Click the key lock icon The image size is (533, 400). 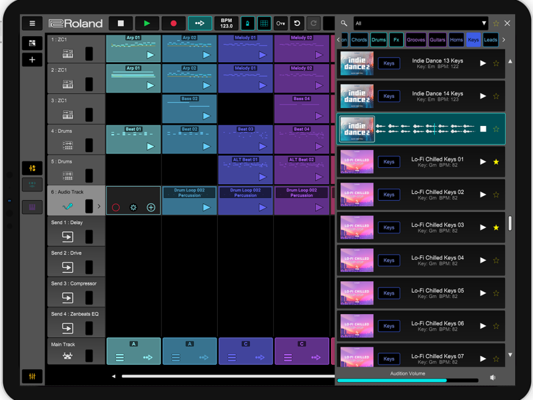point(280,23)
